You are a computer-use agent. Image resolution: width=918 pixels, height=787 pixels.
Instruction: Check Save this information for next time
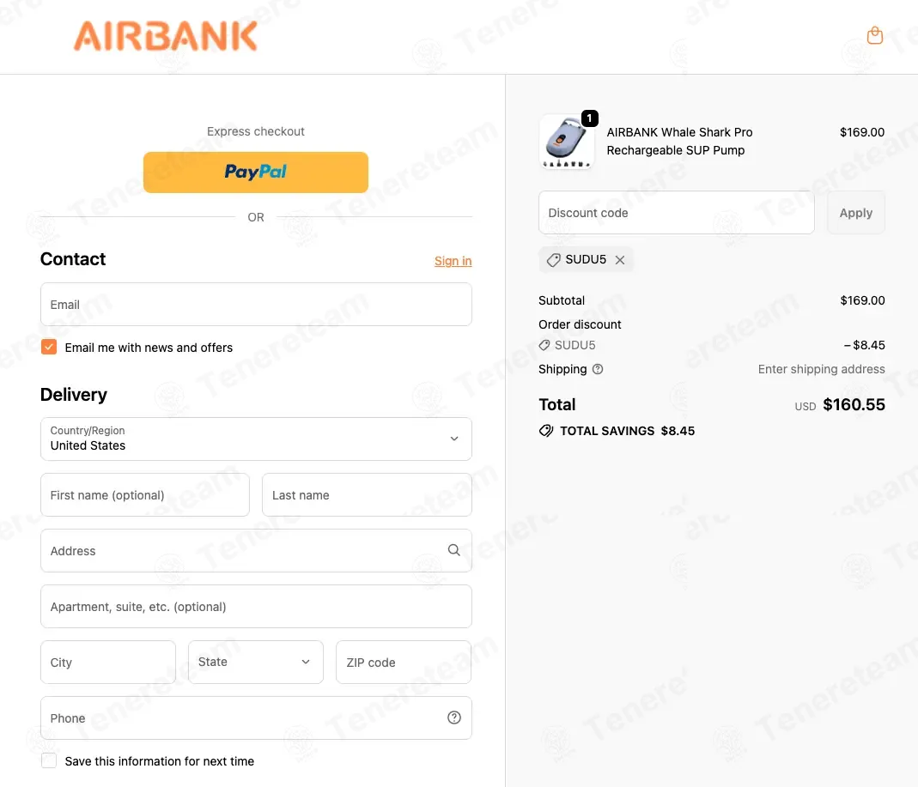49,760
